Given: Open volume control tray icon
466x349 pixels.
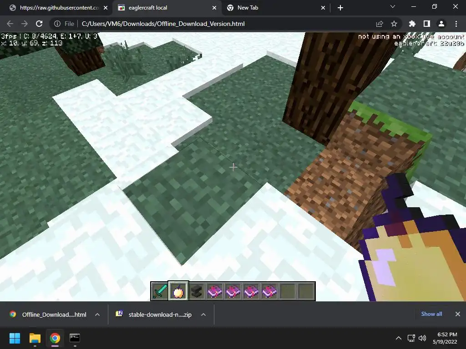Looking at the screenshot, I should tap(422, 338).
